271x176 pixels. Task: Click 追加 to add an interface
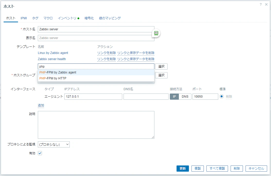41,105
